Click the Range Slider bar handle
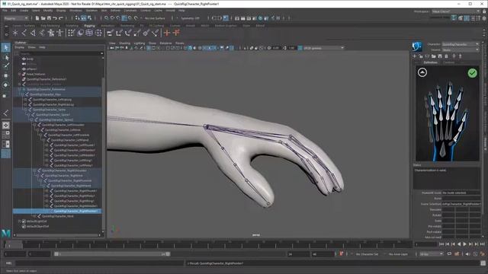 (x=112, y=254)
